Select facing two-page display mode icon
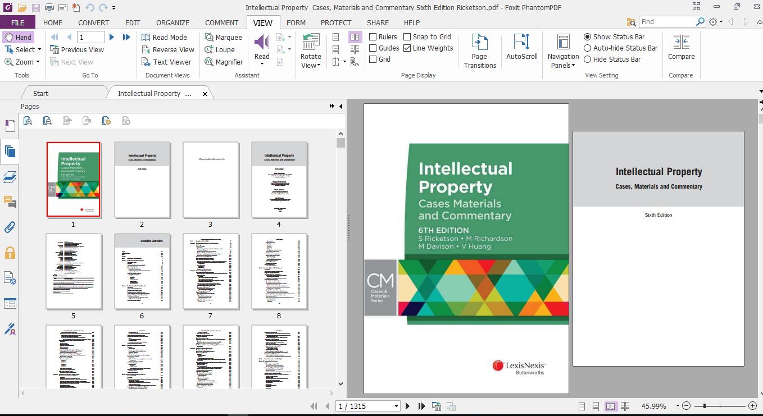763x416 pixels. pyautogui.click(x=355, y=37)
